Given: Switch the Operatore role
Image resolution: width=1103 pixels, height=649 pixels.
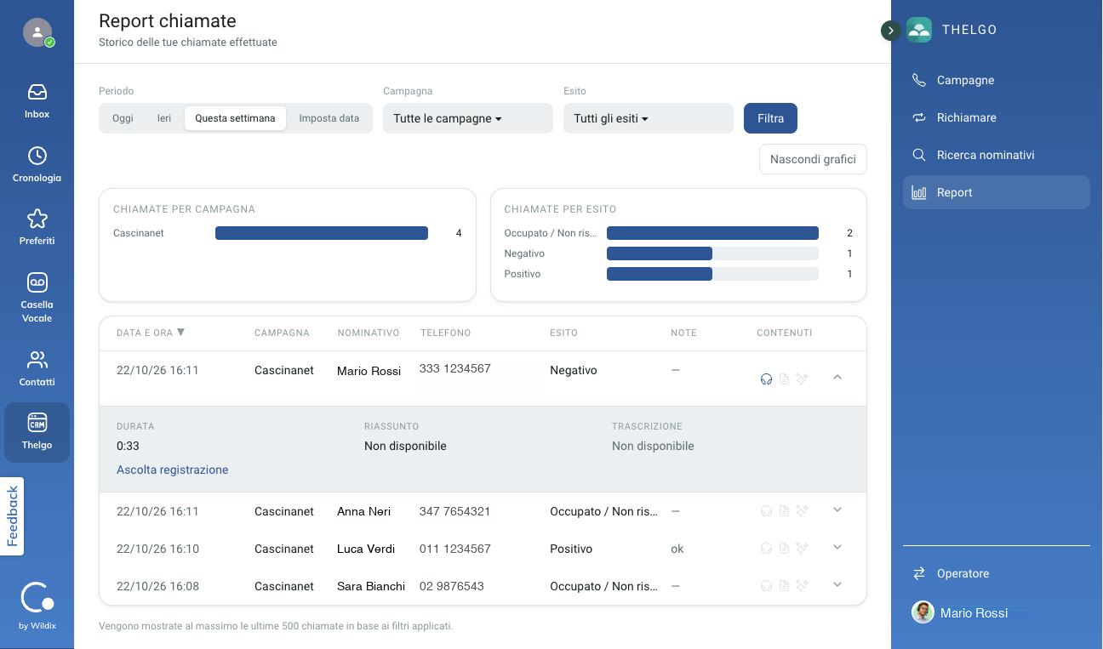Looking at the screenshot, I should tap(997, 573).
